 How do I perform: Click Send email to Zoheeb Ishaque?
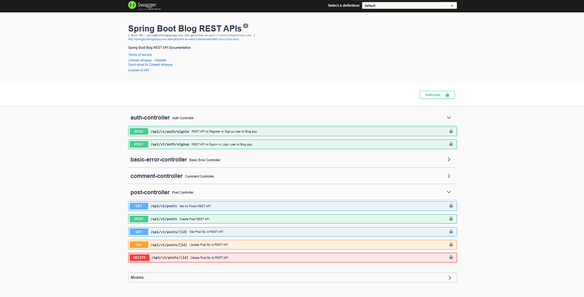pos(150,65)
